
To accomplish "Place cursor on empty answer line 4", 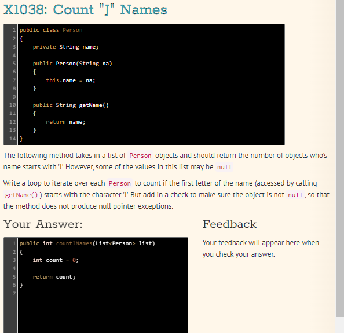I will (103, 268).
